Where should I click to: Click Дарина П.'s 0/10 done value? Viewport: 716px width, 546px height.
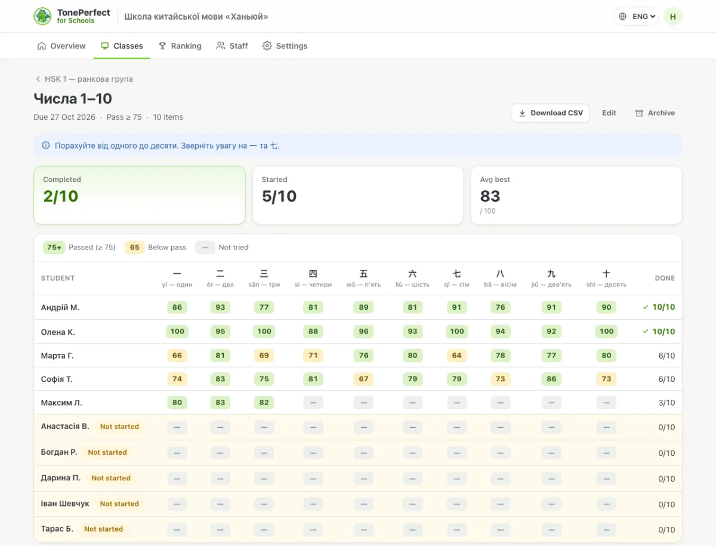coord(667,479)
